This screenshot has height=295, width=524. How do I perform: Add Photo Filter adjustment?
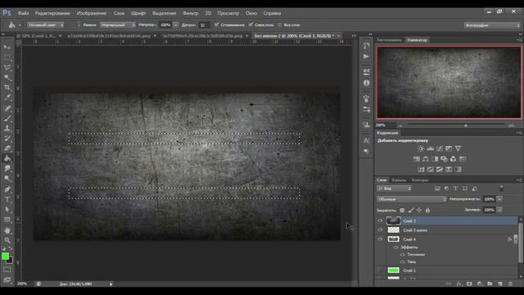pos(444,159)
